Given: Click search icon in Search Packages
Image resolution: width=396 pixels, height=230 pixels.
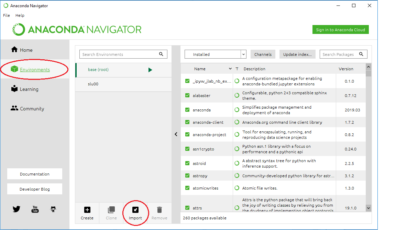Looking at the screenshot, I should click(x=361, y=54).
